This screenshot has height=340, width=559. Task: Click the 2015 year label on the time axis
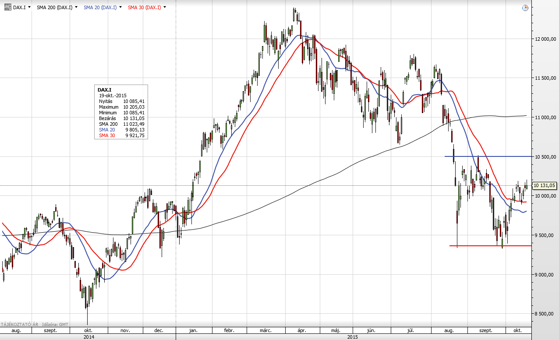point(353,337)
